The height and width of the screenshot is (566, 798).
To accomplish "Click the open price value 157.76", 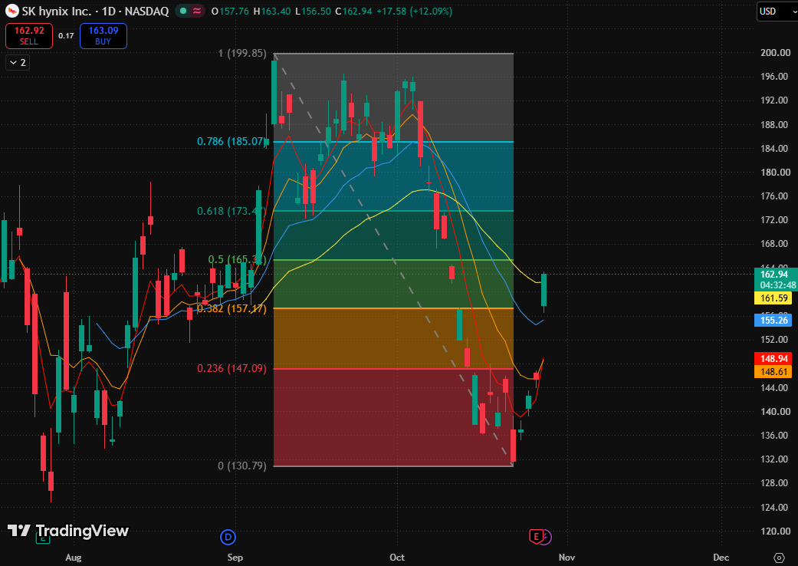I will click(x=234, y=12).
